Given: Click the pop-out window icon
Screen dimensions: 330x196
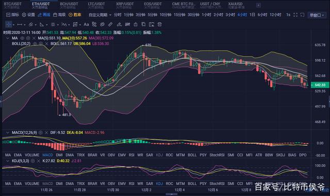Looking at the screenshot, I should tap(302, 15).
